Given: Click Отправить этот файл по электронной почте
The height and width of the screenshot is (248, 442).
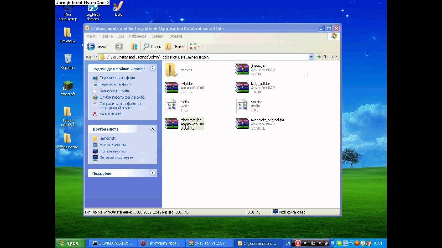Looking at the screenshot, I should click(x=120, y=106).
